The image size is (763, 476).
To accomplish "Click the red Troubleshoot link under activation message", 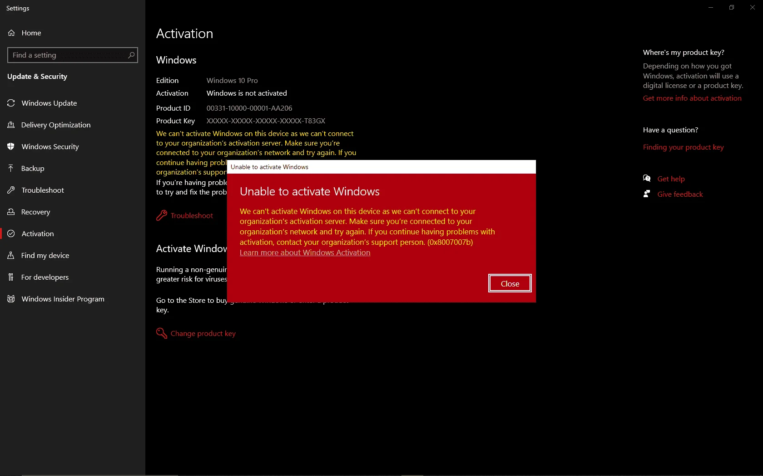I will 192,216.
